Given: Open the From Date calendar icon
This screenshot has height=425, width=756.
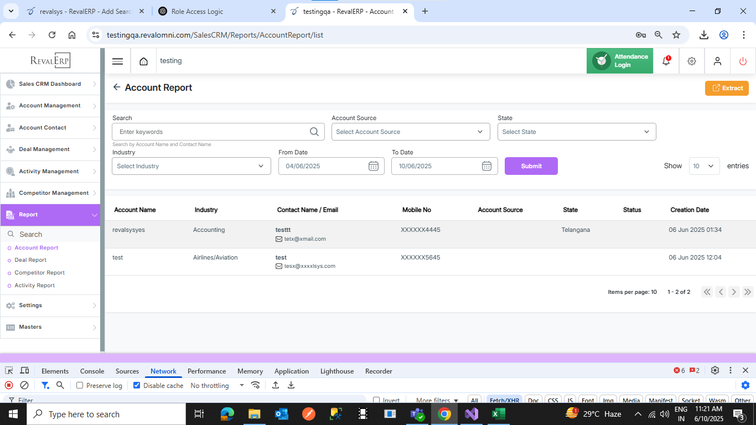Looking at the screenshot, I should tap(374, 166).
